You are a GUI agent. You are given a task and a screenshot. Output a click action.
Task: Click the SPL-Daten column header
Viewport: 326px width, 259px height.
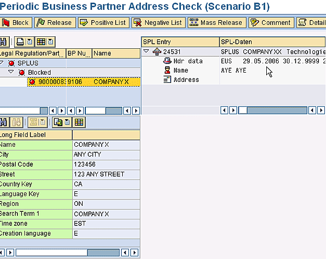click(x=272, y=42)
